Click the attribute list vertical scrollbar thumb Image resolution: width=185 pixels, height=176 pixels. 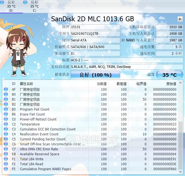[180, 145]
